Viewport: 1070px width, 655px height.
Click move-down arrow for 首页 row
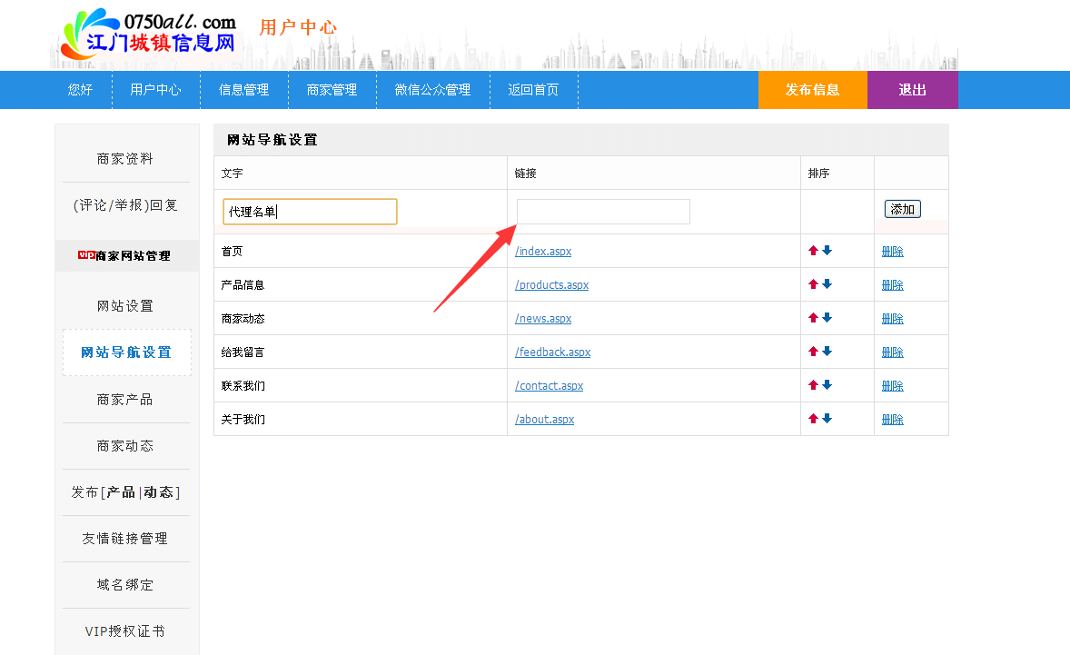(x=827, y=251)
